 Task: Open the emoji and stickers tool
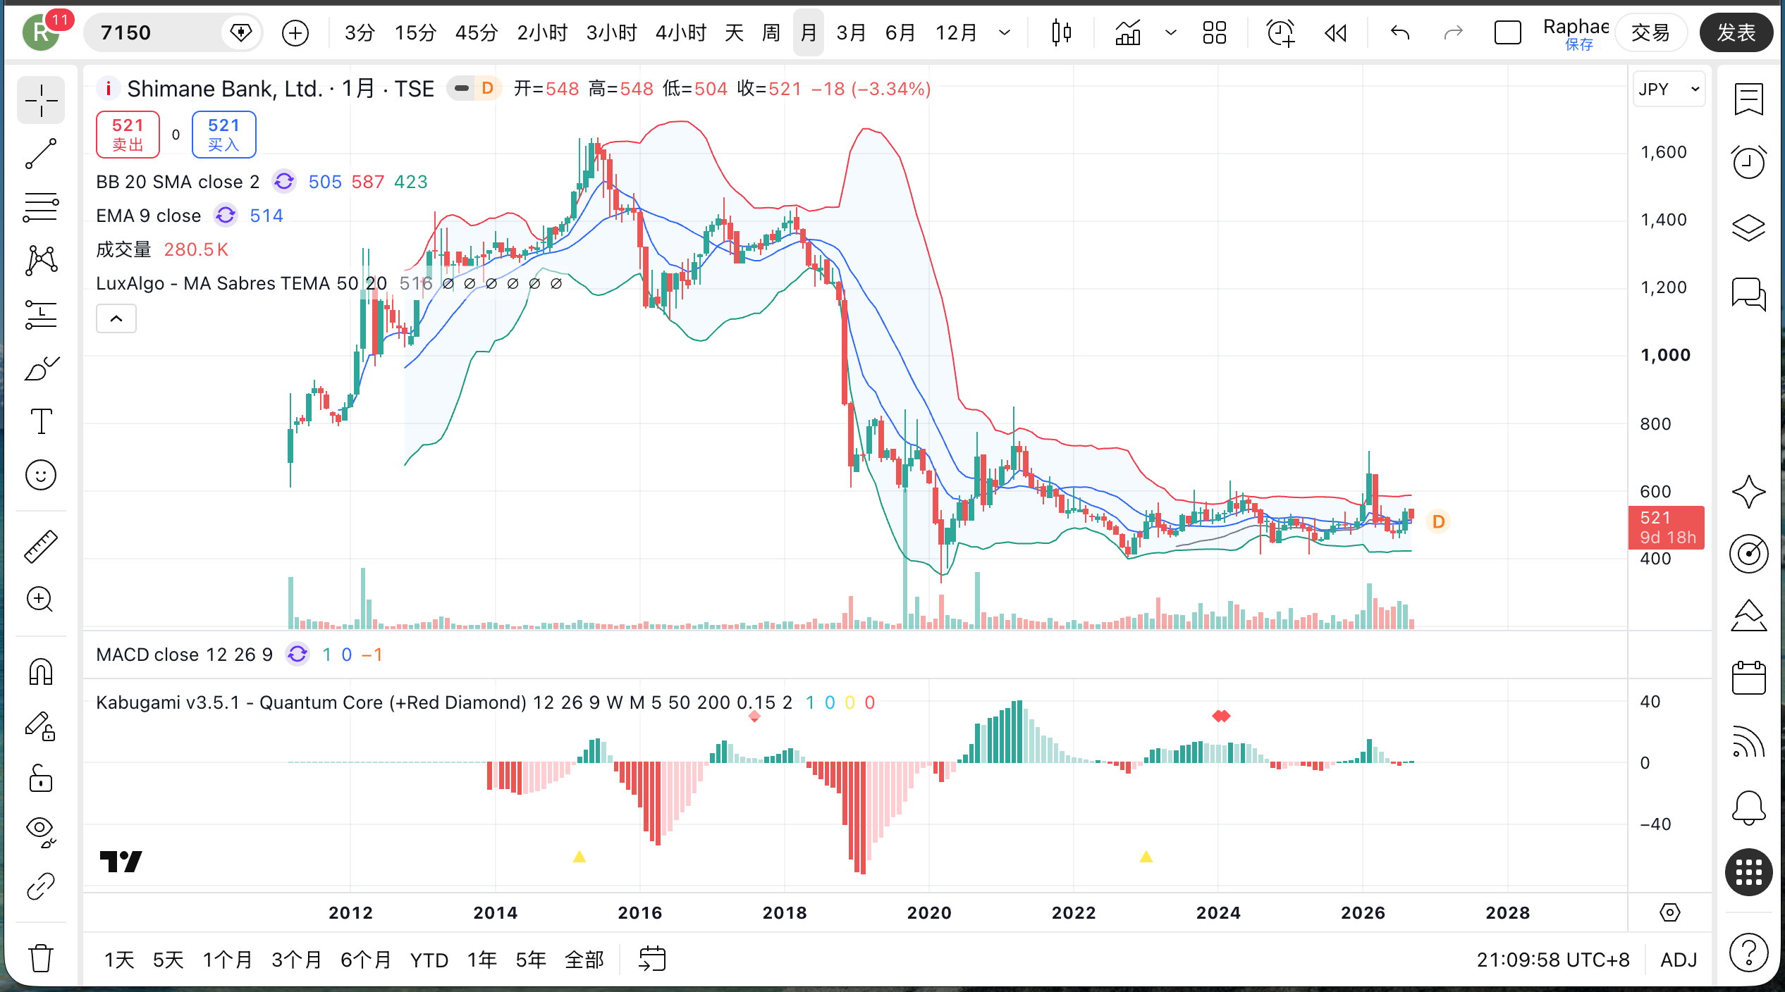click(41, 475)
